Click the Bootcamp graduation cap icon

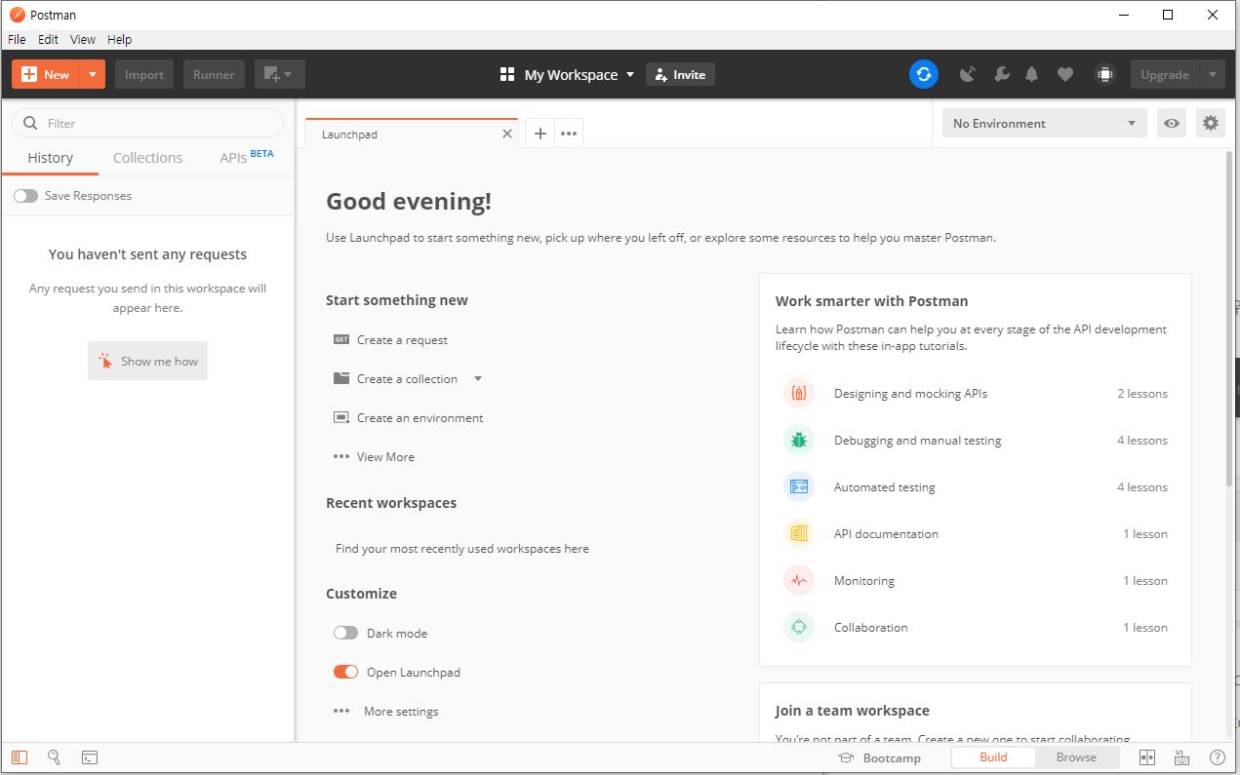click(x=846, y=757)
